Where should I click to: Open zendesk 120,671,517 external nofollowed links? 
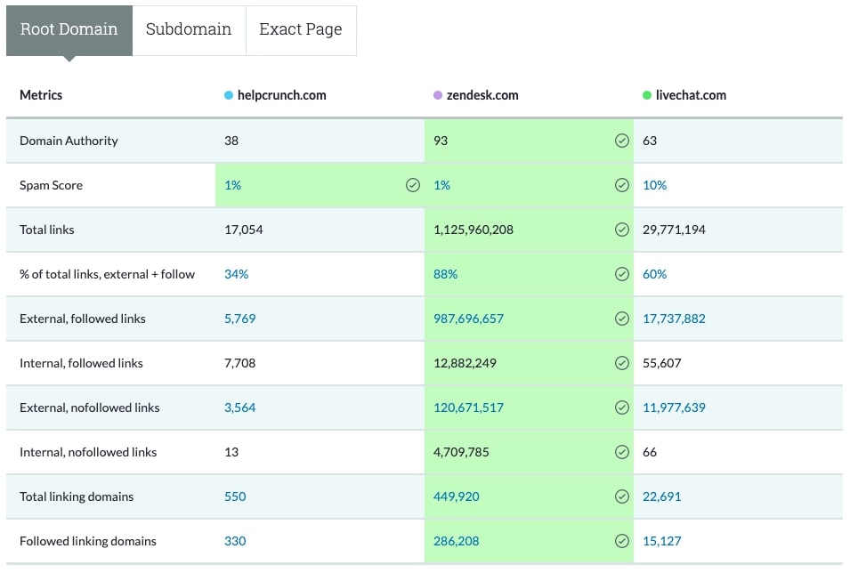pos(468,408)
